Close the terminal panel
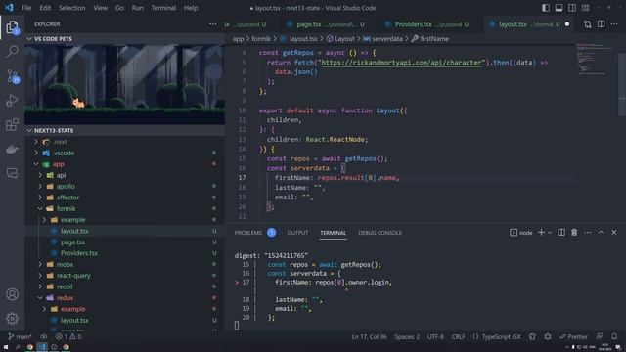This screenshot has width=626, height=352. coord(614,233)
